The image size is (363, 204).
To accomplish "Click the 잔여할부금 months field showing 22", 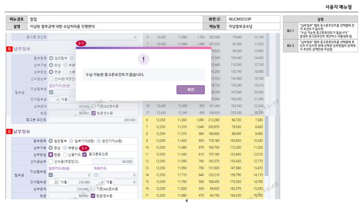I will (x=54, y=182).
